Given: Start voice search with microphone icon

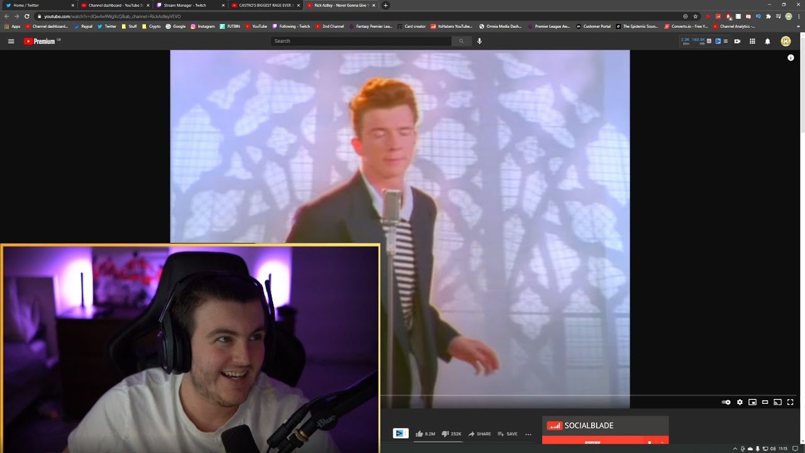Looking at the screenshot, I should [479, 41].
